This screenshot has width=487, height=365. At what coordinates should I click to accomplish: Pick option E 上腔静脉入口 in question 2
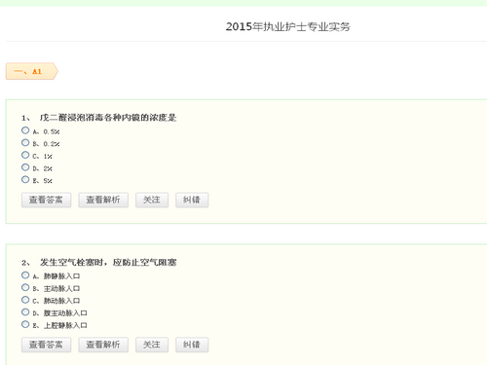(x=25, y=324)
